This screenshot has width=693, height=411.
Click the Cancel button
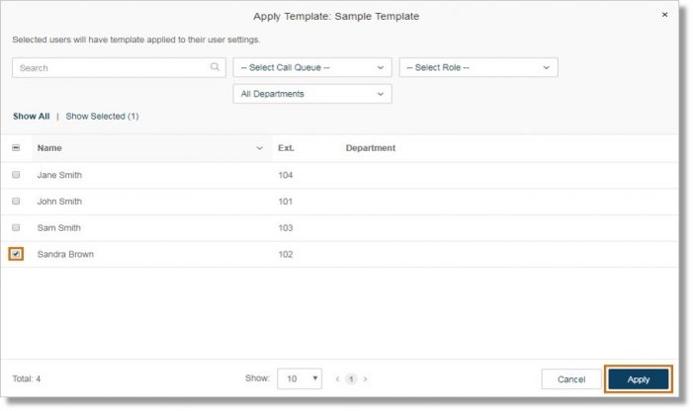coord(571,379)
